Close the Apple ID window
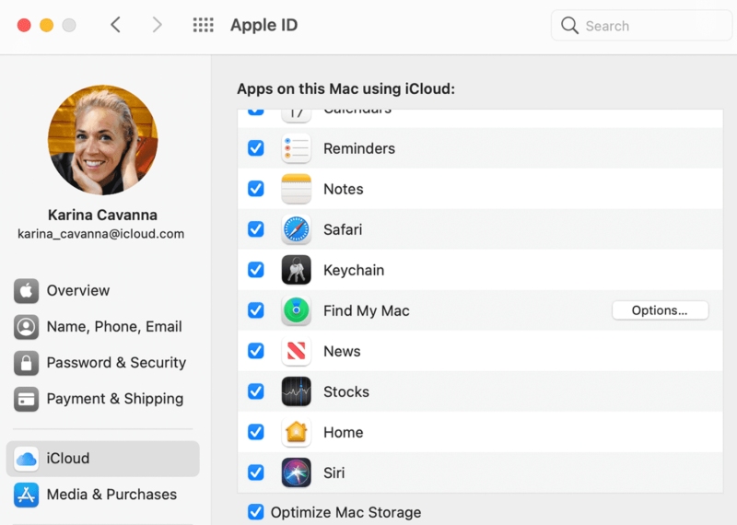 click(24, 25)
